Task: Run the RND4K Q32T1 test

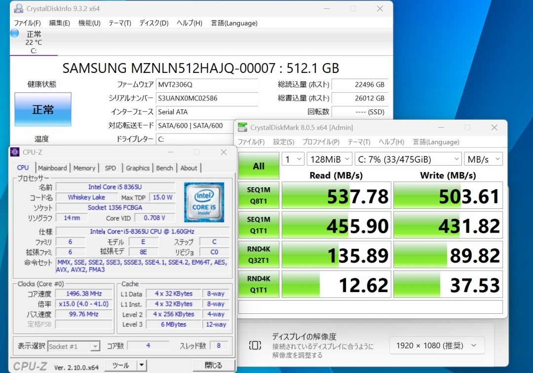Action: [x=259, y=254]
